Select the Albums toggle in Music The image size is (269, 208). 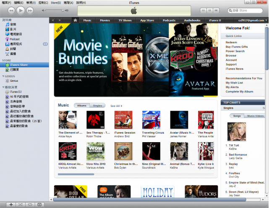click(x=82, y=106)
